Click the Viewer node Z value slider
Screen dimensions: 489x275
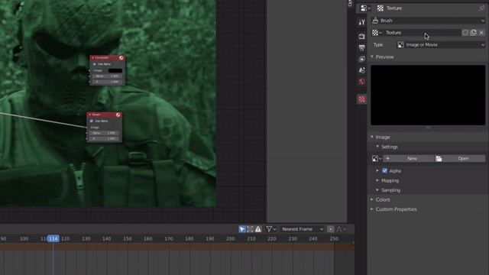click(104, 139)
